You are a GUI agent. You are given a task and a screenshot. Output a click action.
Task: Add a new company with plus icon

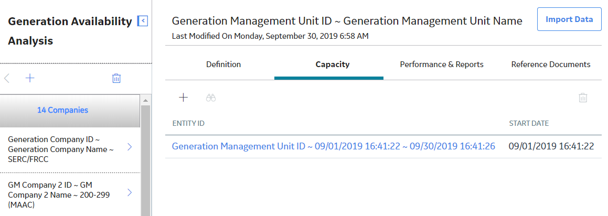pos(30,78)
